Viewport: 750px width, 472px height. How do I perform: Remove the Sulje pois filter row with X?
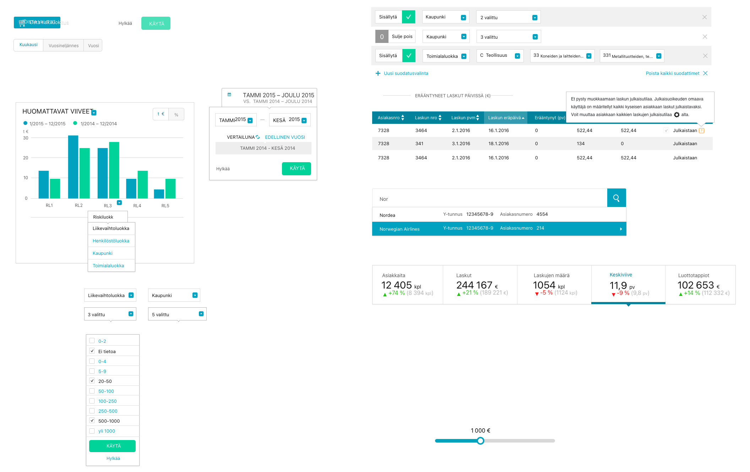[x=705, y=37]
